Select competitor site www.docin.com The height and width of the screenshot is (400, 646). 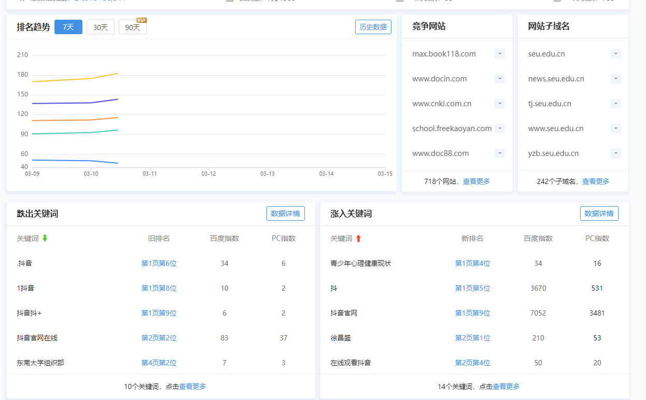coord(440,79)
